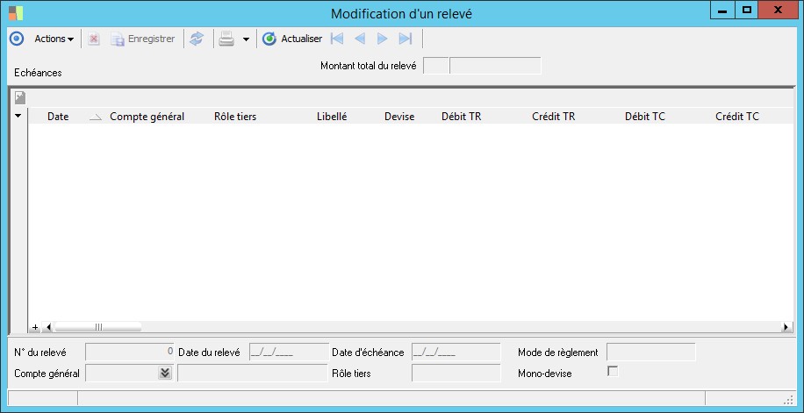The height and width of the screenshot is (413, 804).
Task: Click the Montant total amount field
Action: 495,66
